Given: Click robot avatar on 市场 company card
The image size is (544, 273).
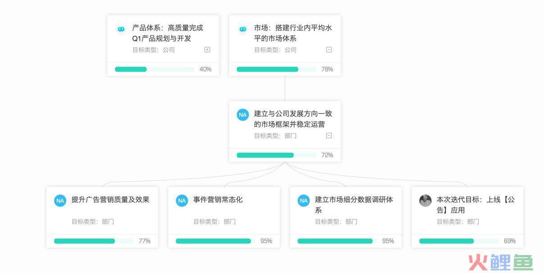Looking at the screenshot, I should [x=243, y=29].
